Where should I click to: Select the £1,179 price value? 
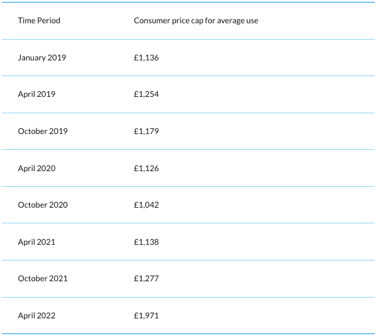(x=147, y=132)
